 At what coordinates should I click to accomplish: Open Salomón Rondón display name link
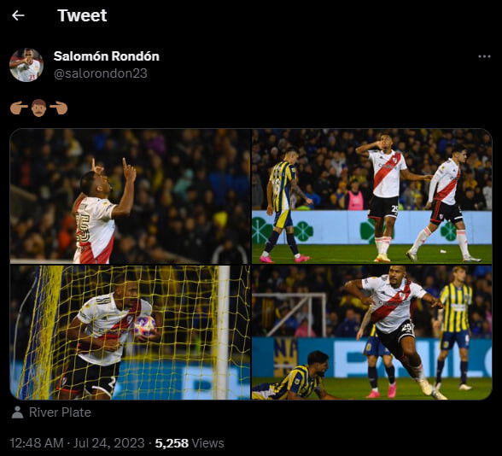[106, 56]
